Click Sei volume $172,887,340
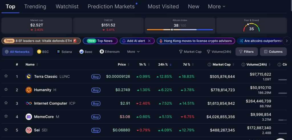The height and width of the screenshot is (140, 292). 259,128
